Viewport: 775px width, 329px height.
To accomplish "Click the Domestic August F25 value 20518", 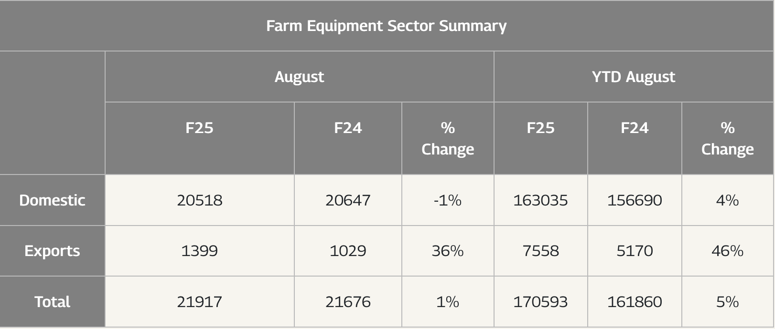I will pos(199,200).
